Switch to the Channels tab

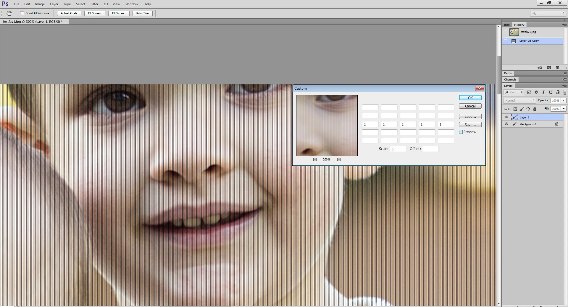tap(510, 79)
